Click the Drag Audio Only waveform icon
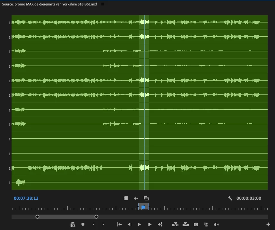Image resolution: width=275 pixels, height=230 pixels. 136,198
